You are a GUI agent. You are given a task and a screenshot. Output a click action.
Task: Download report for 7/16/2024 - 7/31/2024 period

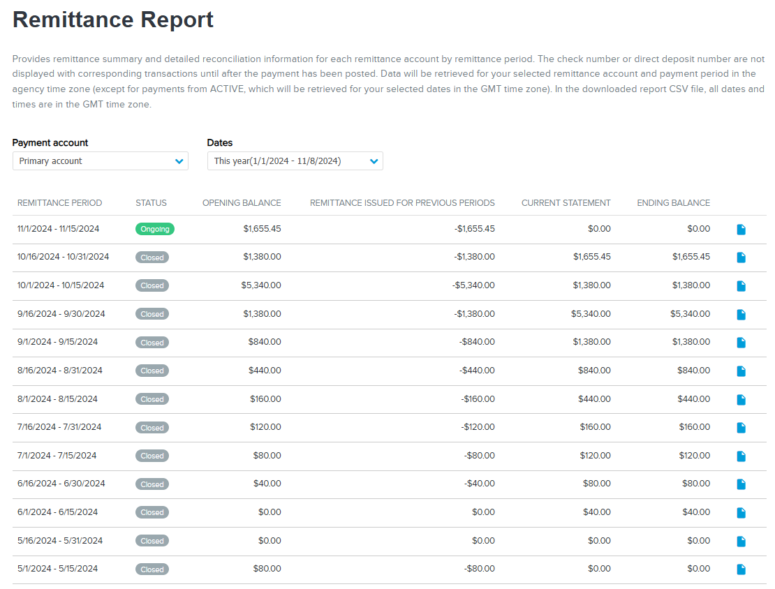[x=741, y=427]
